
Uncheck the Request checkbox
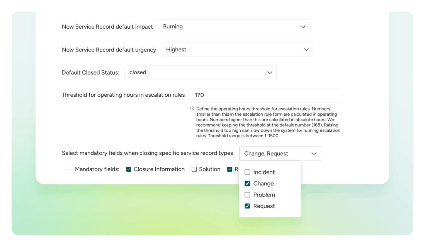point(247,206)
